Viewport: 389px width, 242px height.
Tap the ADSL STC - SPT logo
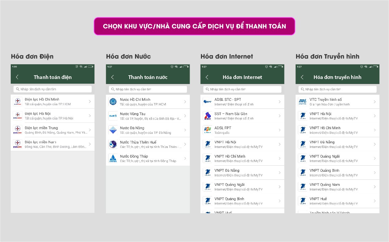click(x=207, y=101)
